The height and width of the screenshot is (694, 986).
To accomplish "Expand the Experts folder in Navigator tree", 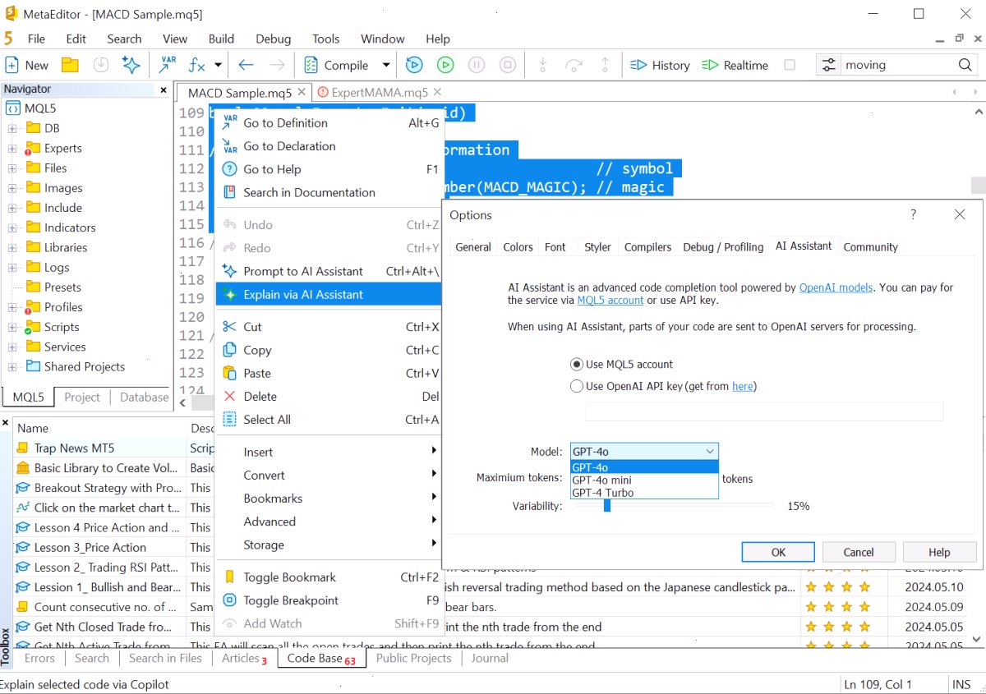I will click(12, 149).
